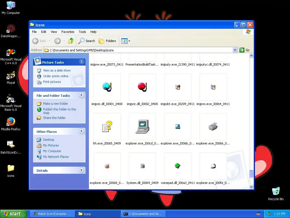Collapse the File and Folder Tasks panel
The image size is (290, 218).
point(81,95)
